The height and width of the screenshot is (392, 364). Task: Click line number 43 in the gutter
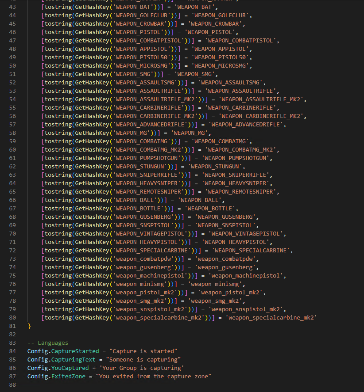(x=12, y=7)
